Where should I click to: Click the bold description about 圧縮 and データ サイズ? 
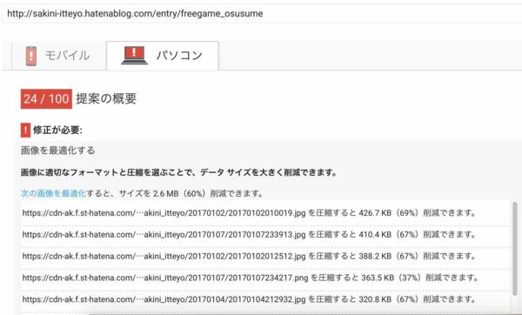179,172
